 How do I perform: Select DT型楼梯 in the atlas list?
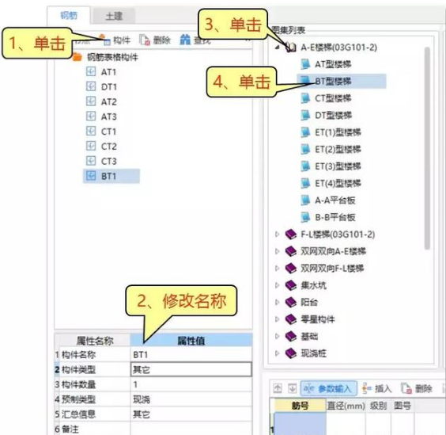pyautogui.click(x=333, y=116)
